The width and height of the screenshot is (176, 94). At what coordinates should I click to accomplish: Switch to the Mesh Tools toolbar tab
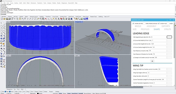coord(86,17)
